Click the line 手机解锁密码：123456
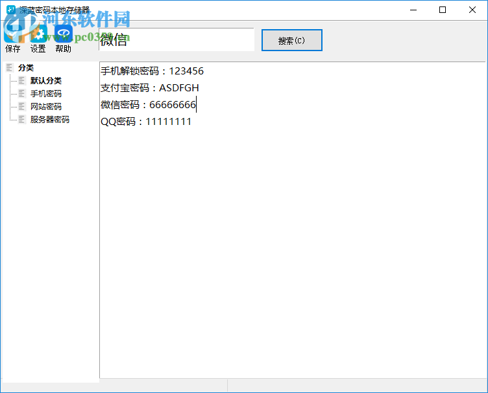The width and height of the screenshot is (488, 393). [152, 71]
